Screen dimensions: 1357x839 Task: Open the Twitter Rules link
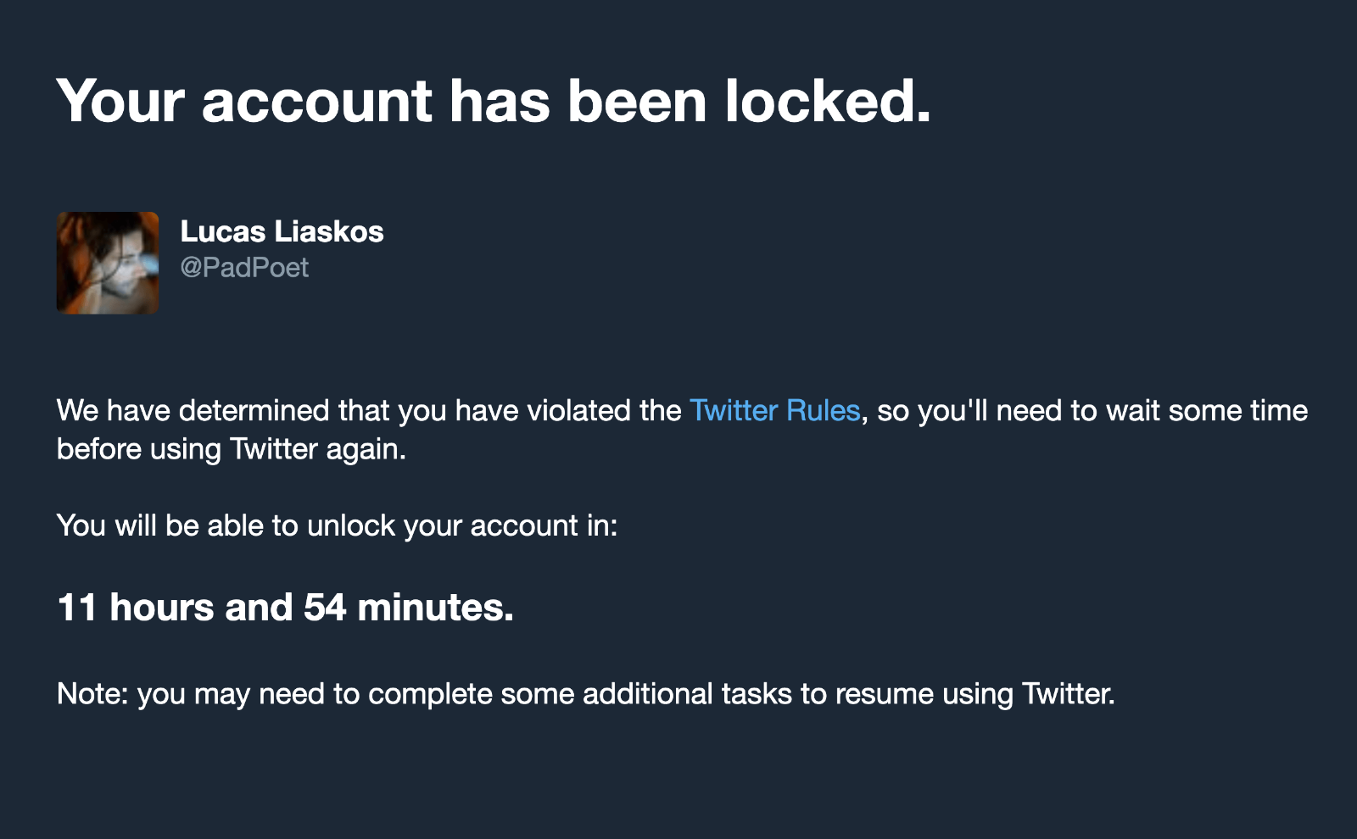[x=775, y=411]
